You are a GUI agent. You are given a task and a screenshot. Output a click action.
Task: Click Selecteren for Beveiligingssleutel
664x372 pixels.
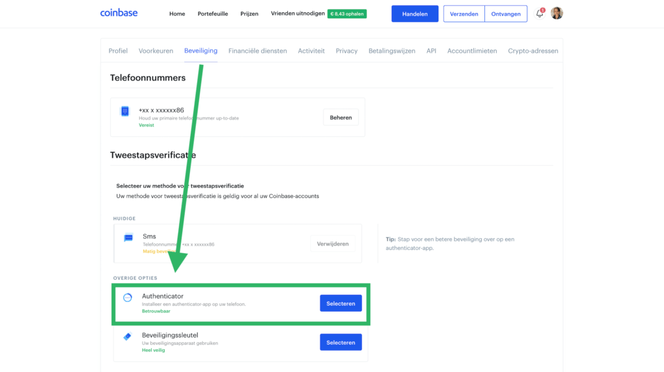pos(341,342)
